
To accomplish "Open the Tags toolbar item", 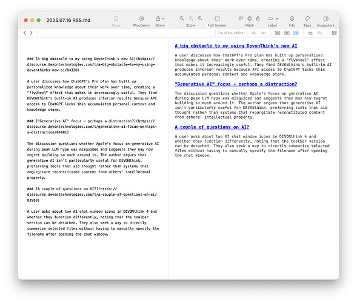I will (x=307, y=18).
